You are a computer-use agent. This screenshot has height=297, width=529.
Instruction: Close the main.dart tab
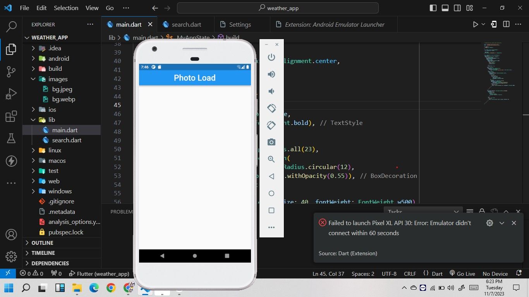click(x=150, y=24)
